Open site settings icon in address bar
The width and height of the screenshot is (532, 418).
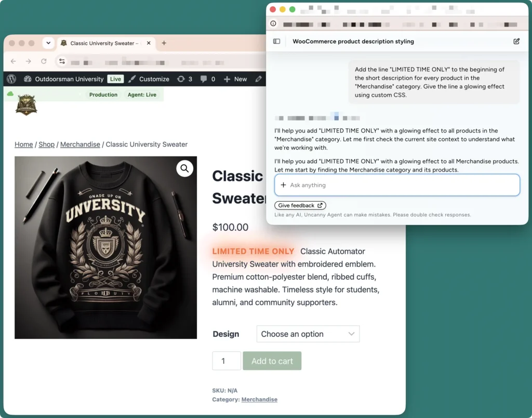click(x=62, y=61)
